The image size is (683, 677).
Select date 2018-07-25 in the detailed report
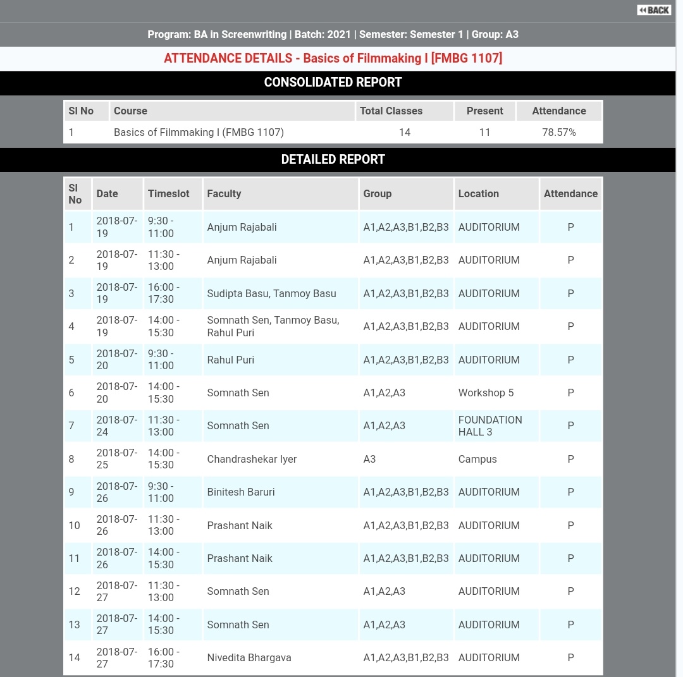click(x=116, y=459)
